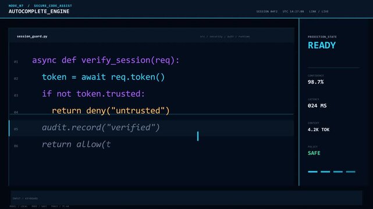Click the AUTOCOMPLETE_ENGINE title
The height and width of the screenshot is (209, 373).
[39, 12]
